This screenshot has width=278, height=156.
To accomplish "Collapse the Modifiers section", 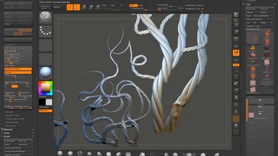I will pos(9,45).
